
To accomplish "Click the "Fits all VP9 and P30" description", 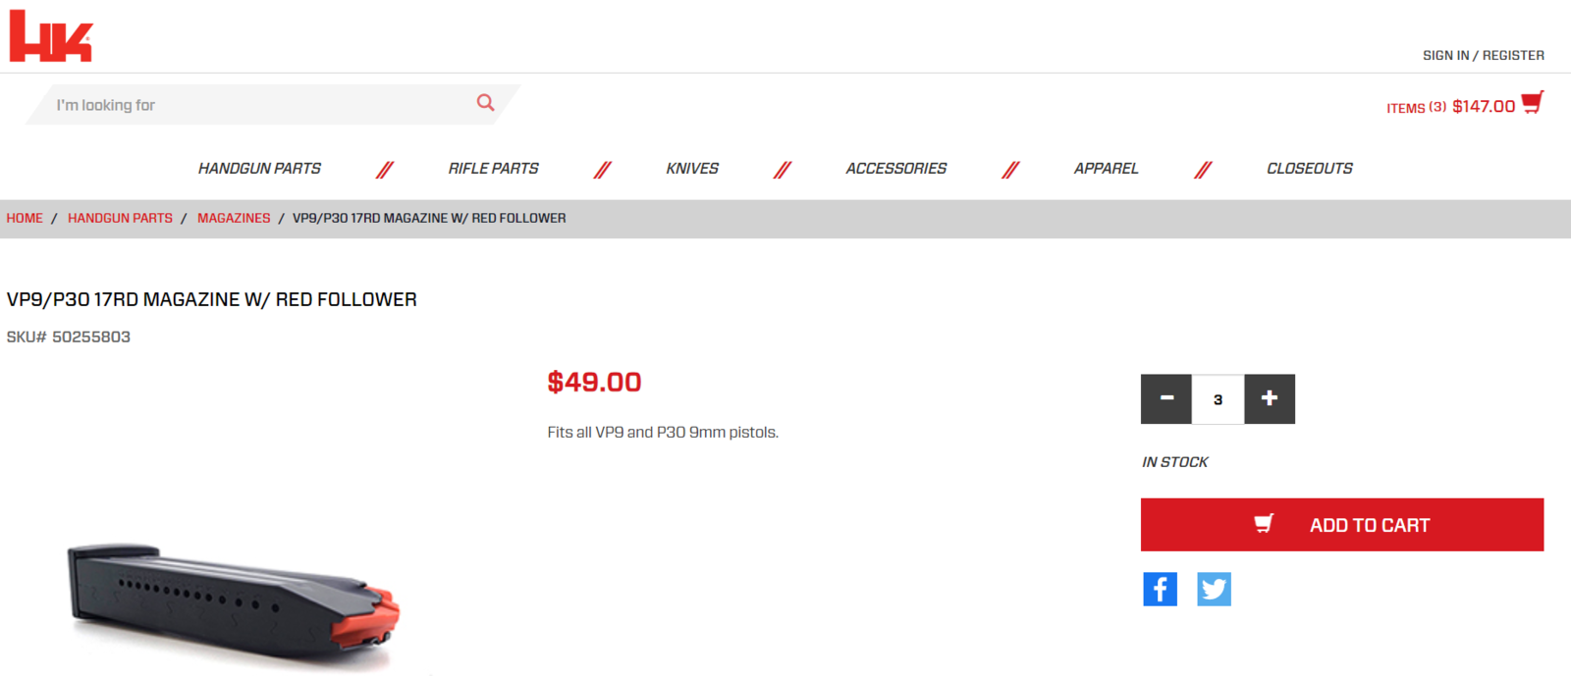I will click(x=663, y=432).
